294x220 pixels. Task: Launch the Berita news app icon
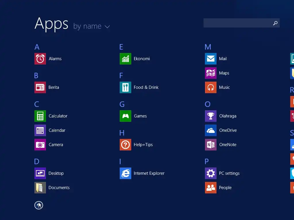(40, 87)
